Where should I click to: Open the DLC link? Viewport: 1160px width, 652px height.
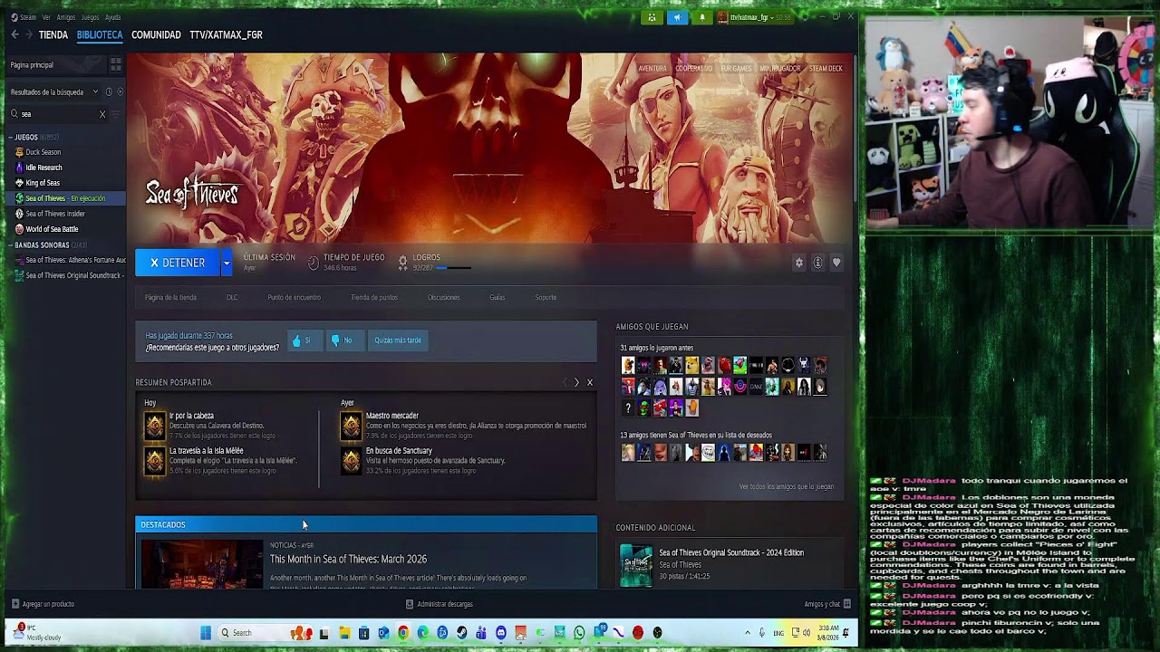[232, 297]
